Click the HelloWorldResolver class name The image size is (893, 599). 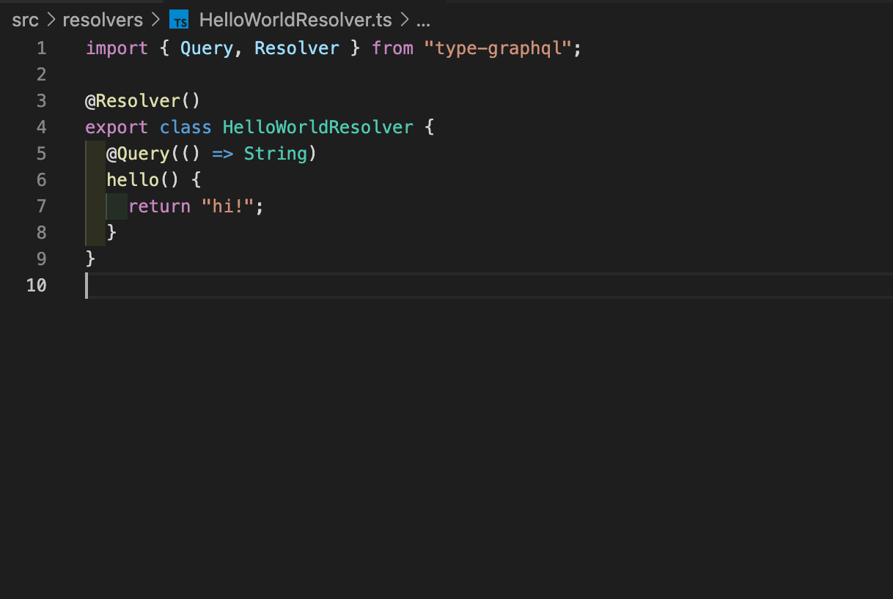click(318, 127)
